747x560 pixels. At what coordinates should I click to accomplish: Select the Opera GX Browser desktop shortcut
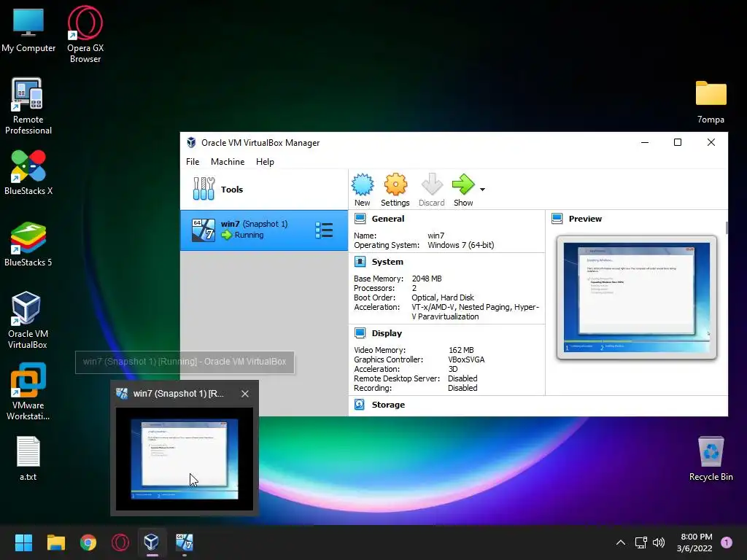tap(85, 35)
